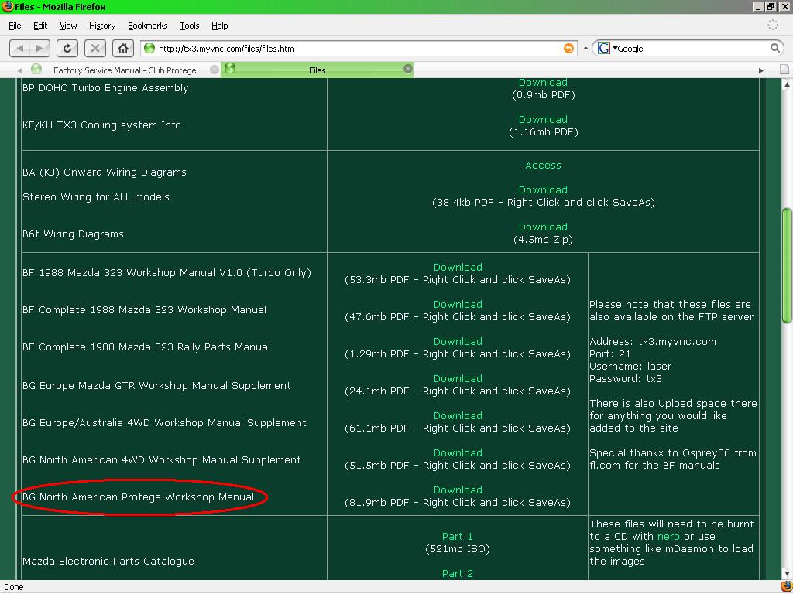This screenshot has height=594, width=793.
Task: Minimize the Firefox window
Action: [x=757, y=6]
